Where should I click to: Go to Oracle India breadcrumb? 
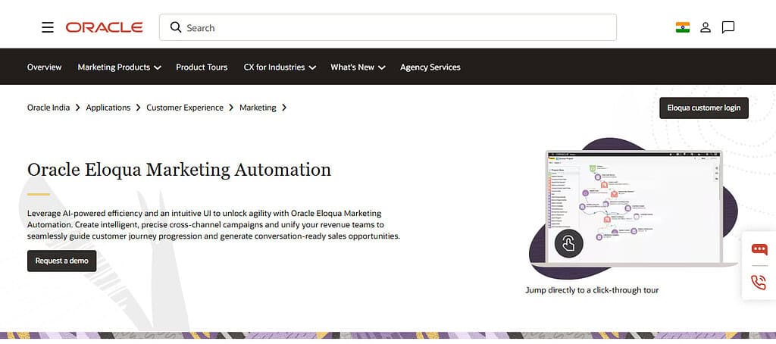[x=48, y=108]
